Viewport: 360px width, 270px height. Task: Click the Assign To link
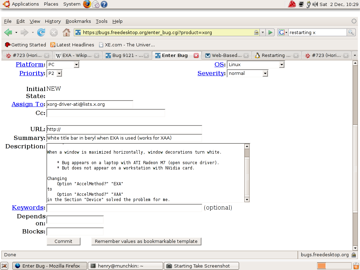click(28, 104)
